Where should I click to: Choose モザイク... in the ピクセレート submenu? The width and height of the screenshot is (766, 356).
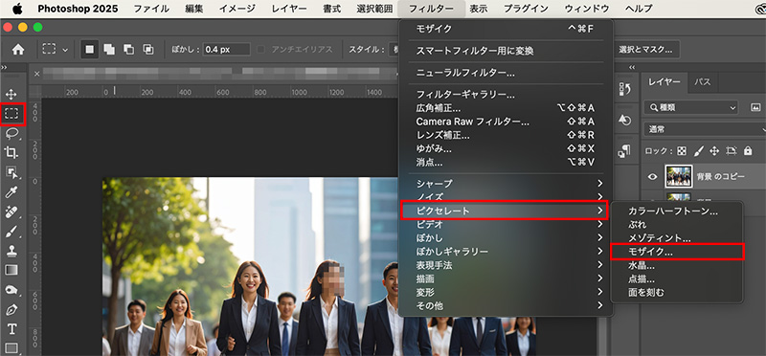pos(677,252)
